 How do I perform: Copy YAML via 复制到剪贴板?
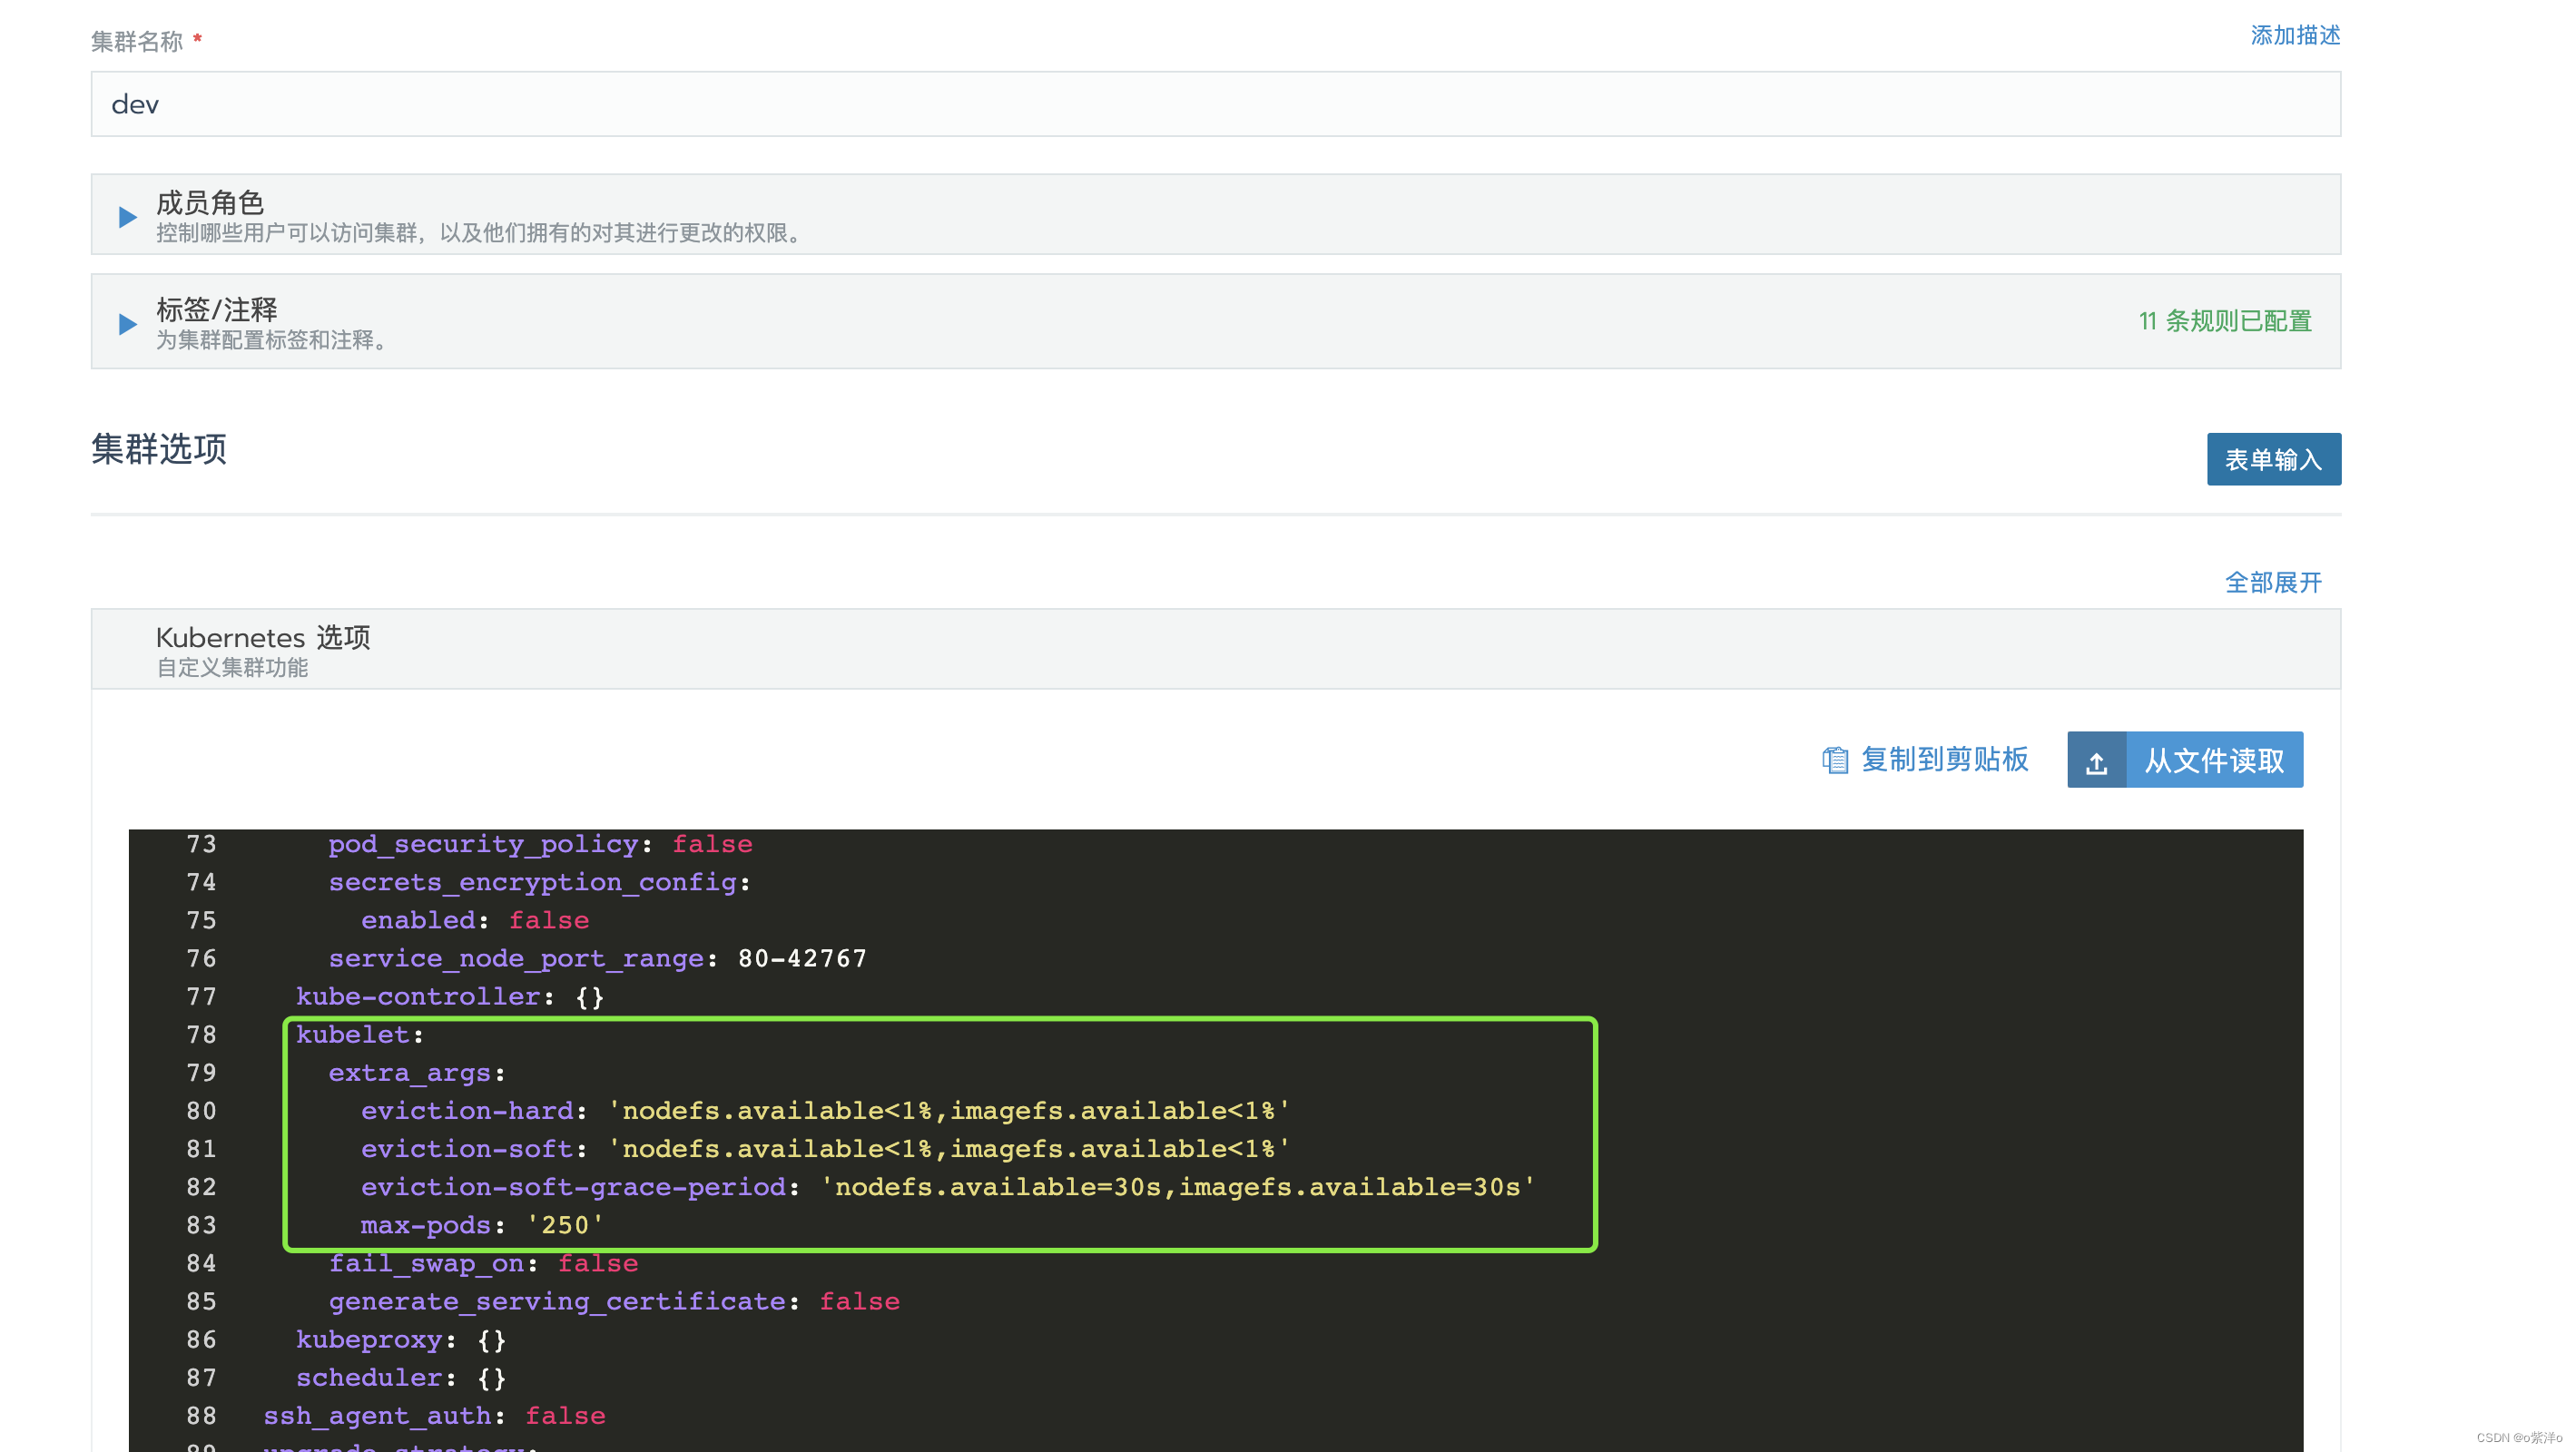tap(1943, 760)
